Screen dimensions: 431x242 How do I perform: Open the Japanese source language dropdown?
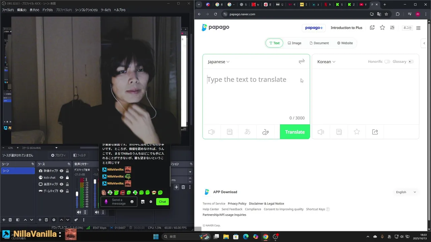(219, 62)
